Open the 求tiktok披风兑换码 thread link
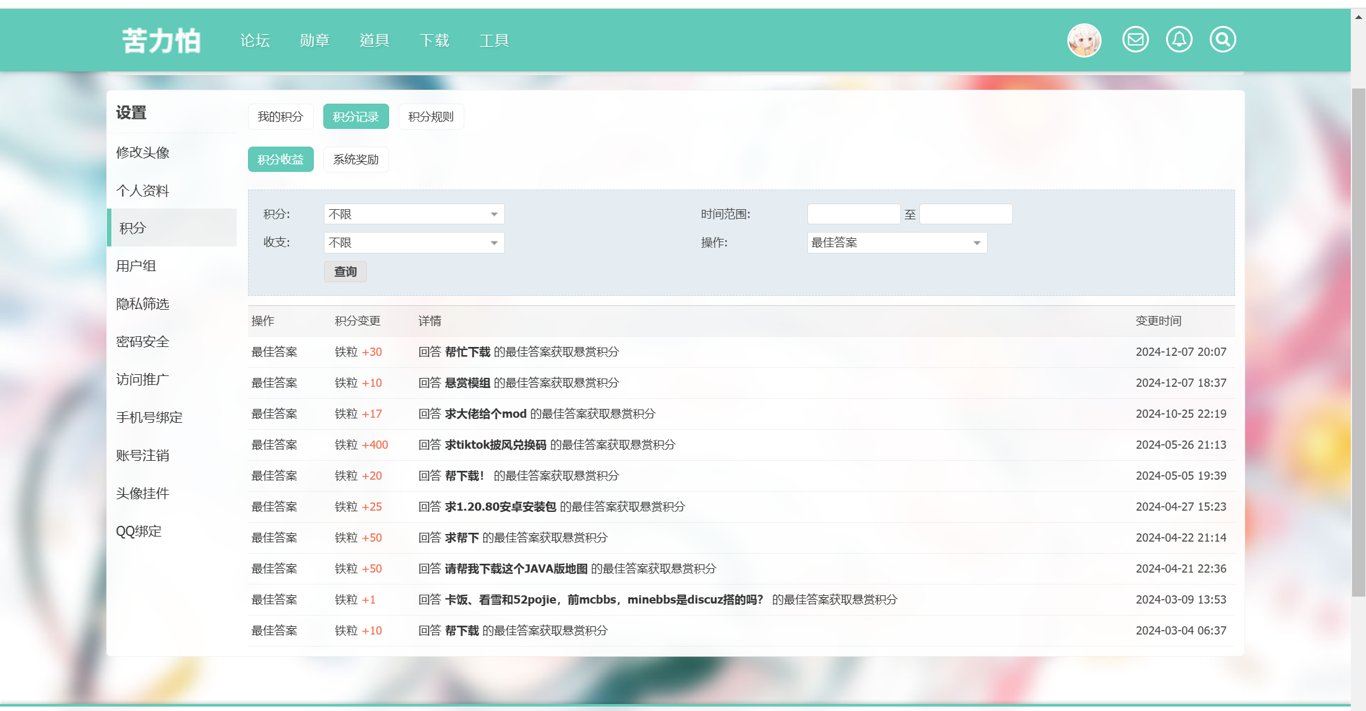 (495, 445)
